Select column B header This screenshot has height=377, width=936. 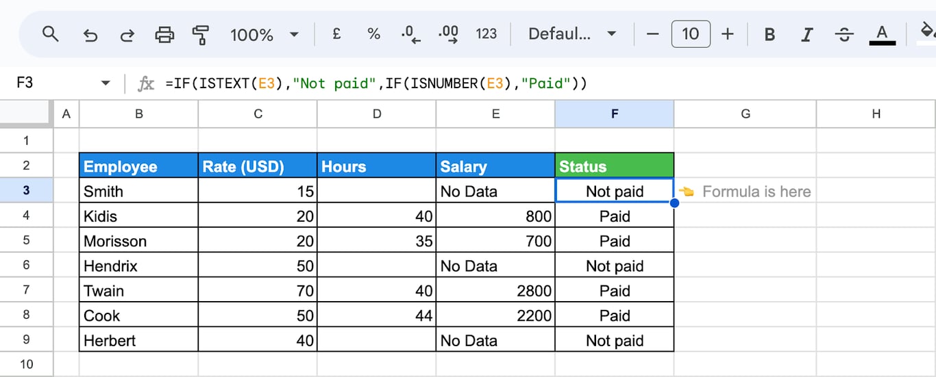click(139, 114)
